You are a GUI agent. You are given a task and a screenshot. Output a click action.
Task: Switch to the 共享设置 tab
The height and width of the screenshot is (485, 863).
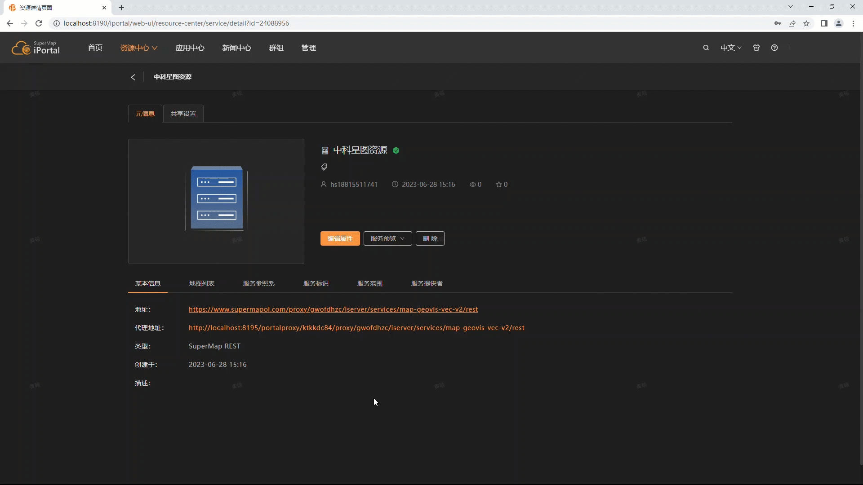[183, 114]
